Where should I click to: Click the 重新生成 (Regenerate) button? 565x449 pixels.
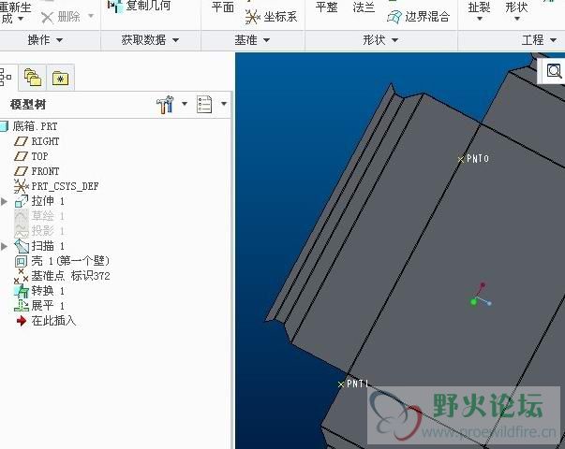click(15, 11)
